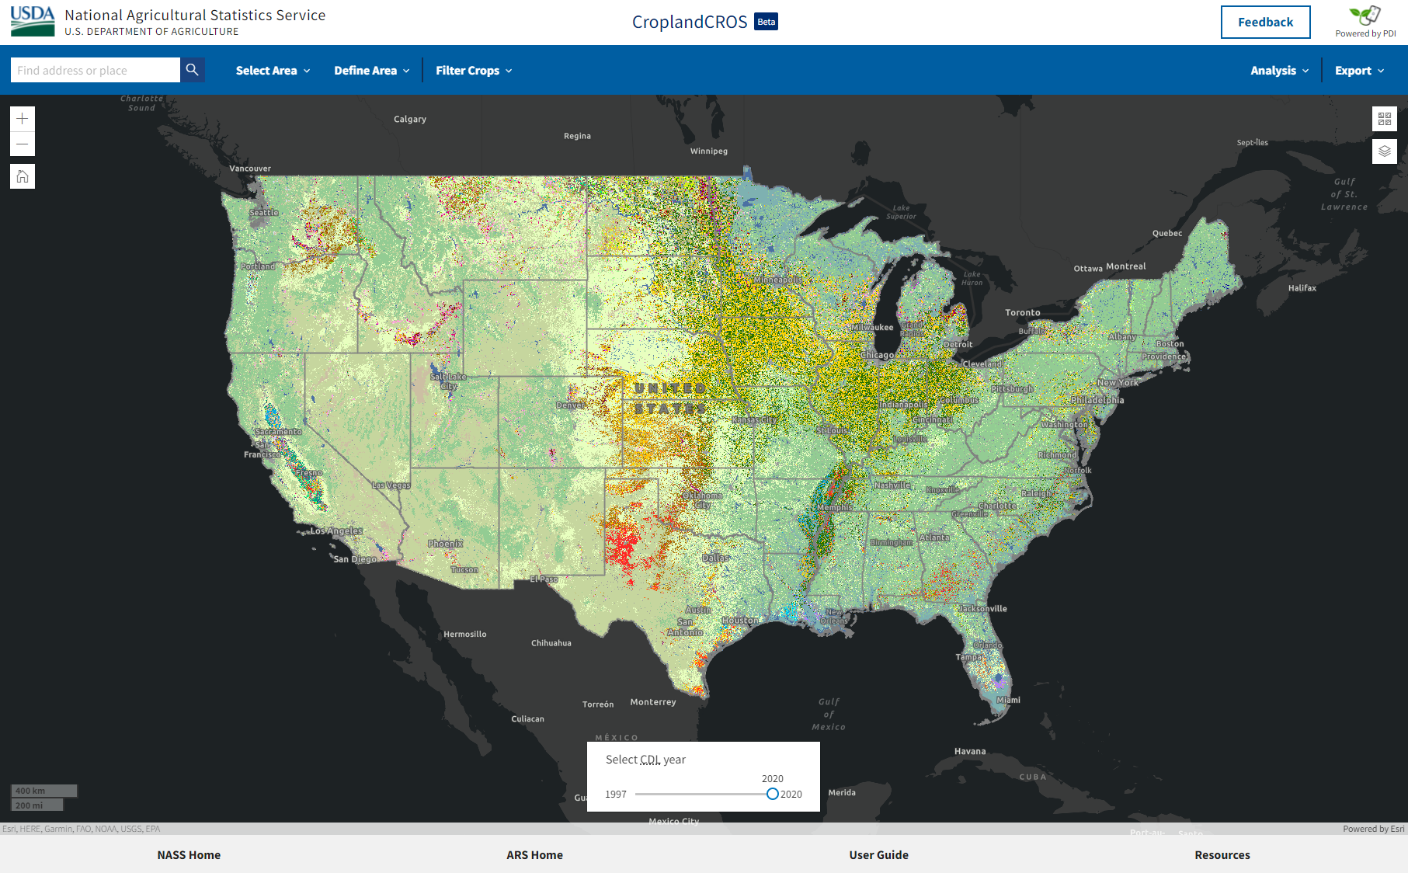This screenshot has height=873, width=1408.
Task: Focus the Find address or place field
Action: coord(96,70)
